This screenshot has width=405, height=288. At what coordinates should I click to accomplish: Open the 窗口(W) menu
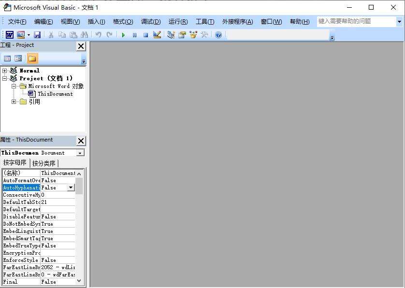[x=271, y=22]
